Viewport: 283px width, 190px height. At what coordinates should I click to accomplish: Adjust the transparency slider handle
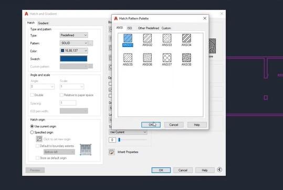tap(119, 139)
